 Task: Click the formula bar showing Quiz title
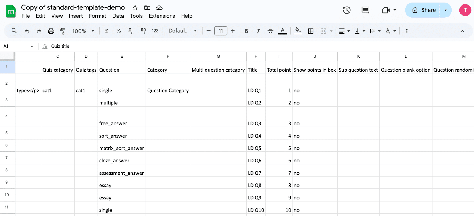click(x=261, y=46)
